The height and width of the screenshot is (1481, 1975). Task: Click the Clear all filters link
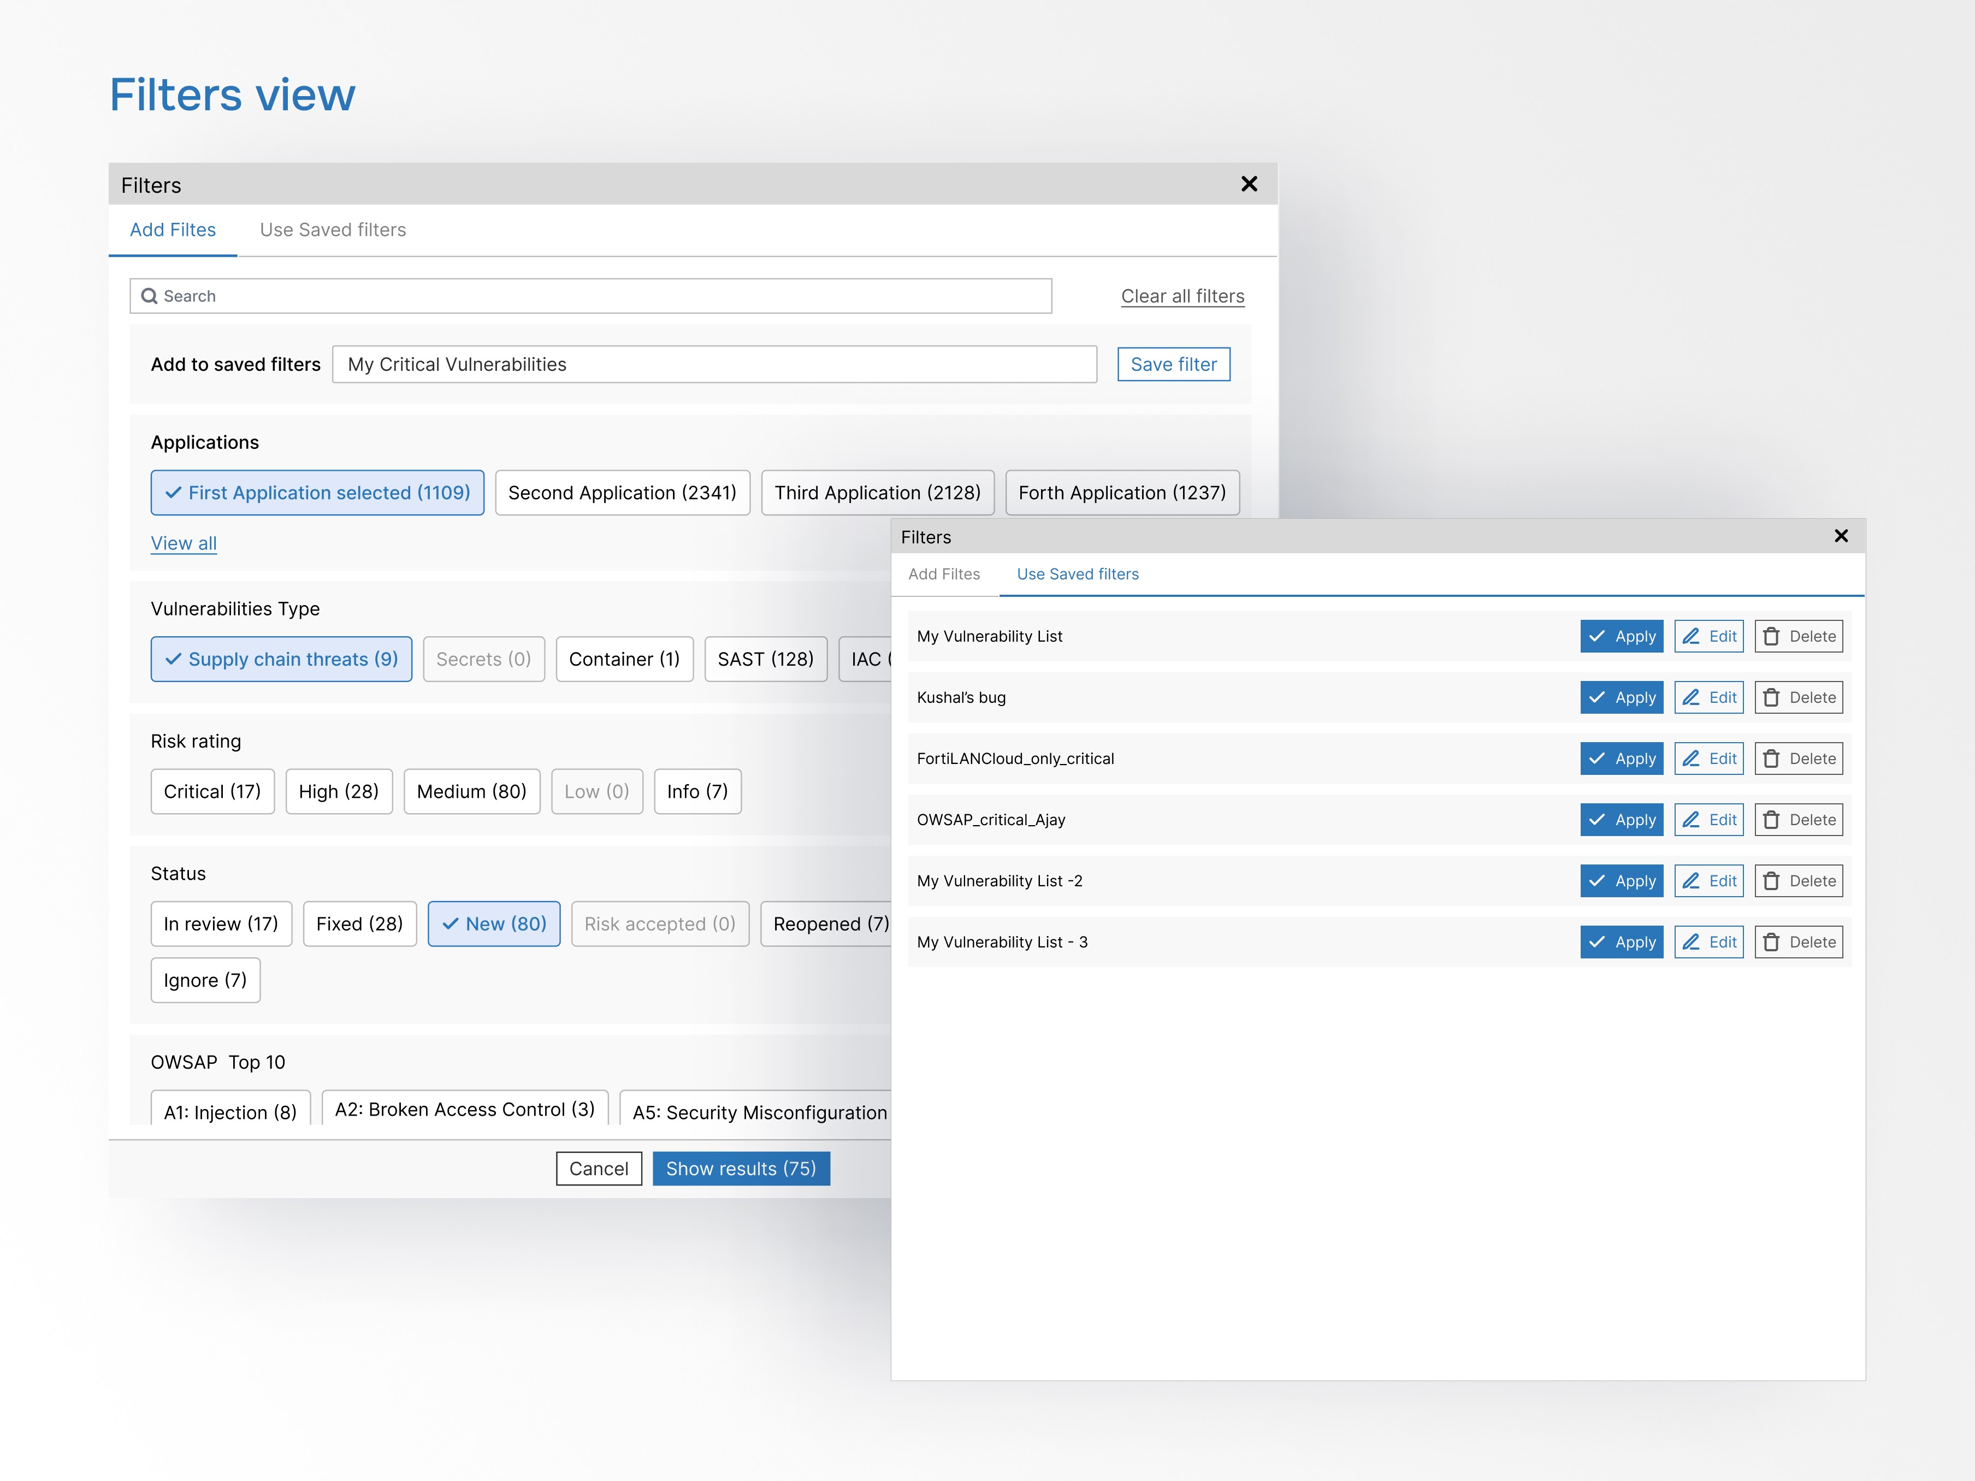(1182, 295)
